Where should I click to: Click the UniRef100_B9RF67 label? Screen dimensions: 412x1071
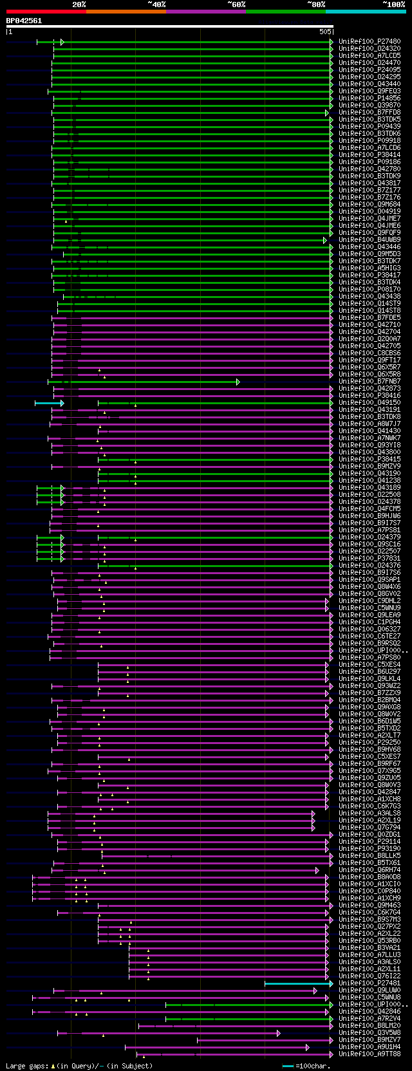(370, 764)
